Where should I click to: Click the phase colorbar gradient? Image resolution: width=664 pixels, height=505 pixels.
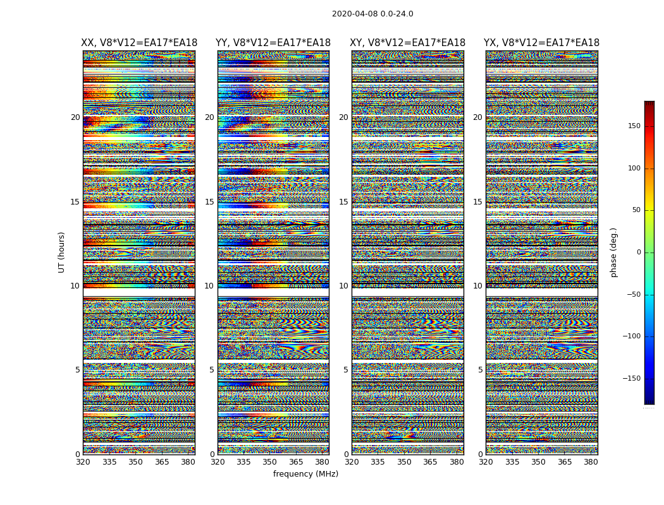click(x=649, y=252)
